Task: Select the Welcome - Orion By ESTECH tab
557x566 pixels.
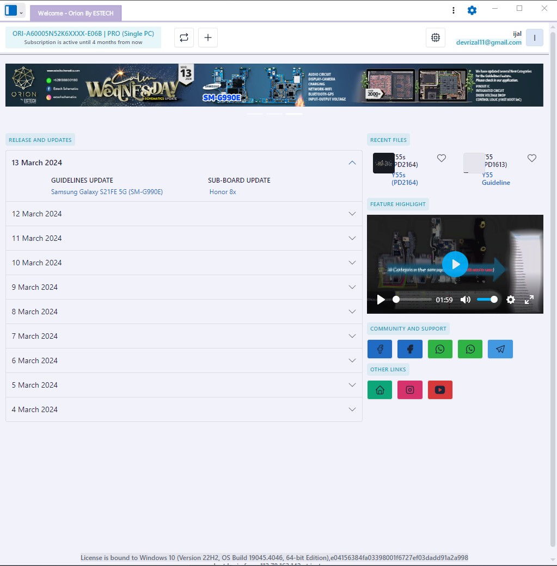Action: [76, 14]
